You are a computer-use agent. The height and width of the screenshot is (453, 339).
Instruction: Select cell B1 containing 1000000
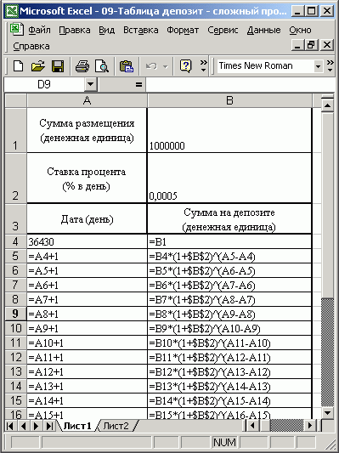(x=229, y=130)
